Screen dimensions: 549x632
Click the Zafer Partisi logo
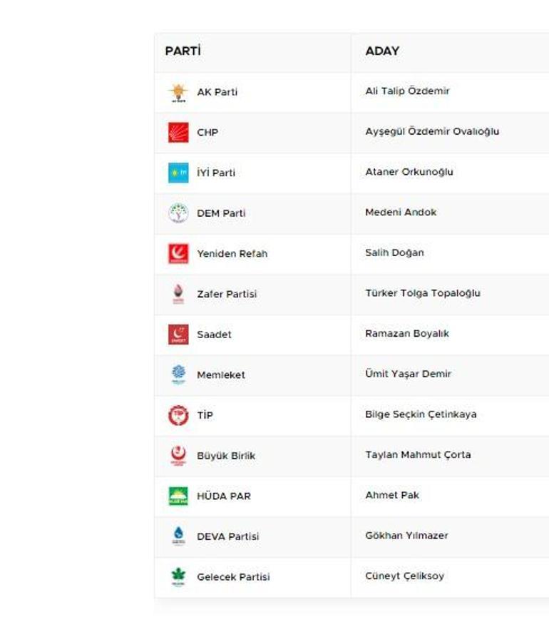pos(178,294)
